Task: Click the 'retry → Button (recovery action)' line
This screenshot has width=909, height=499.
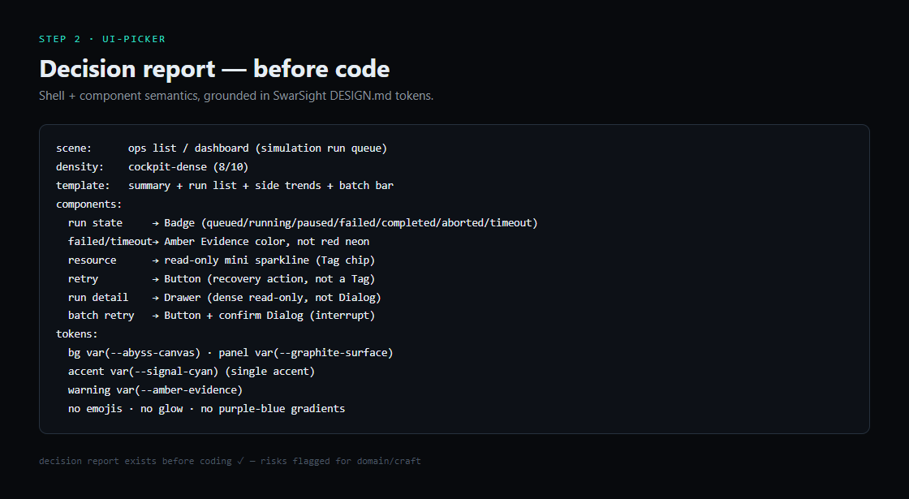Action: click(x=222, y=279)
